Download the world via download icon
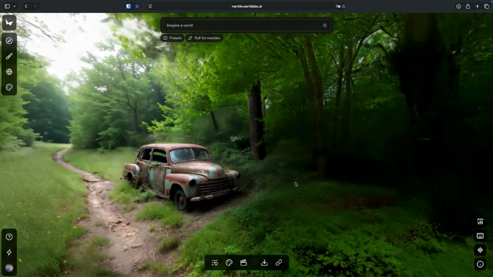The width and height of the screenshot is (493, 277). tap(264, 263)
